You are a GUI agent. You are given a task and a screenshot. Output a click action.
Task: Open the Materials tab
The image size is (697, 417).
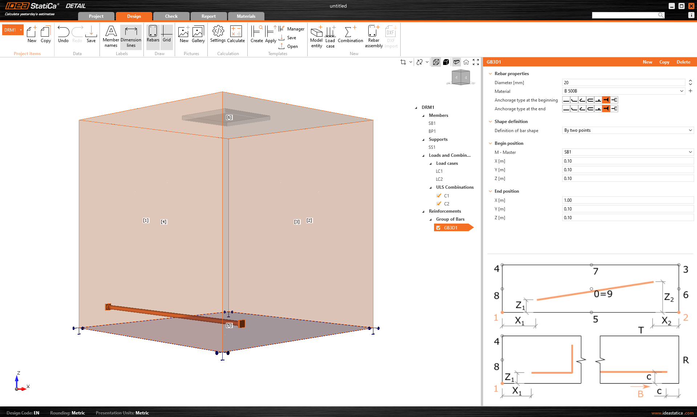246,16
